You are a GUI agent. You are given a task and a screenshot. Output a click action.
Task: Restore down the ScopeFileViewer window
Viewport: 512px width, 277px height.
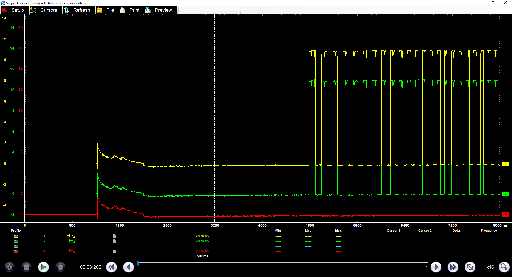point(493,3)
